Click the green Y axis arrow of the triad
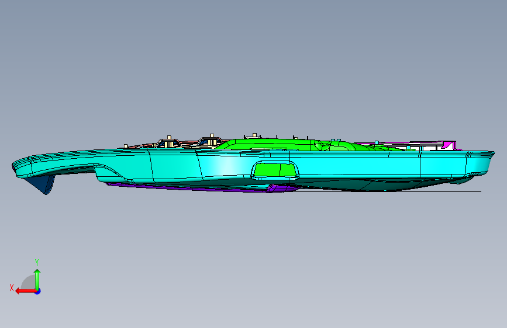The height and width of the screenshot is (328, 507). (37, 280)
